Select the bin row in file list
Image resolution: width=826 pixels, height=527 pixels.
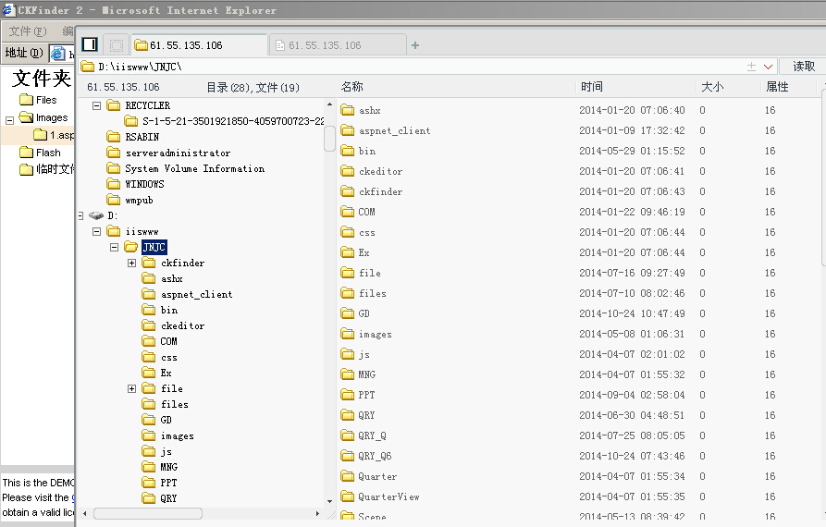(579, 151)
